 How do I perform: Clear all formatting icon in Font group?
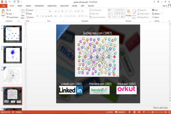tap(62, 11)
